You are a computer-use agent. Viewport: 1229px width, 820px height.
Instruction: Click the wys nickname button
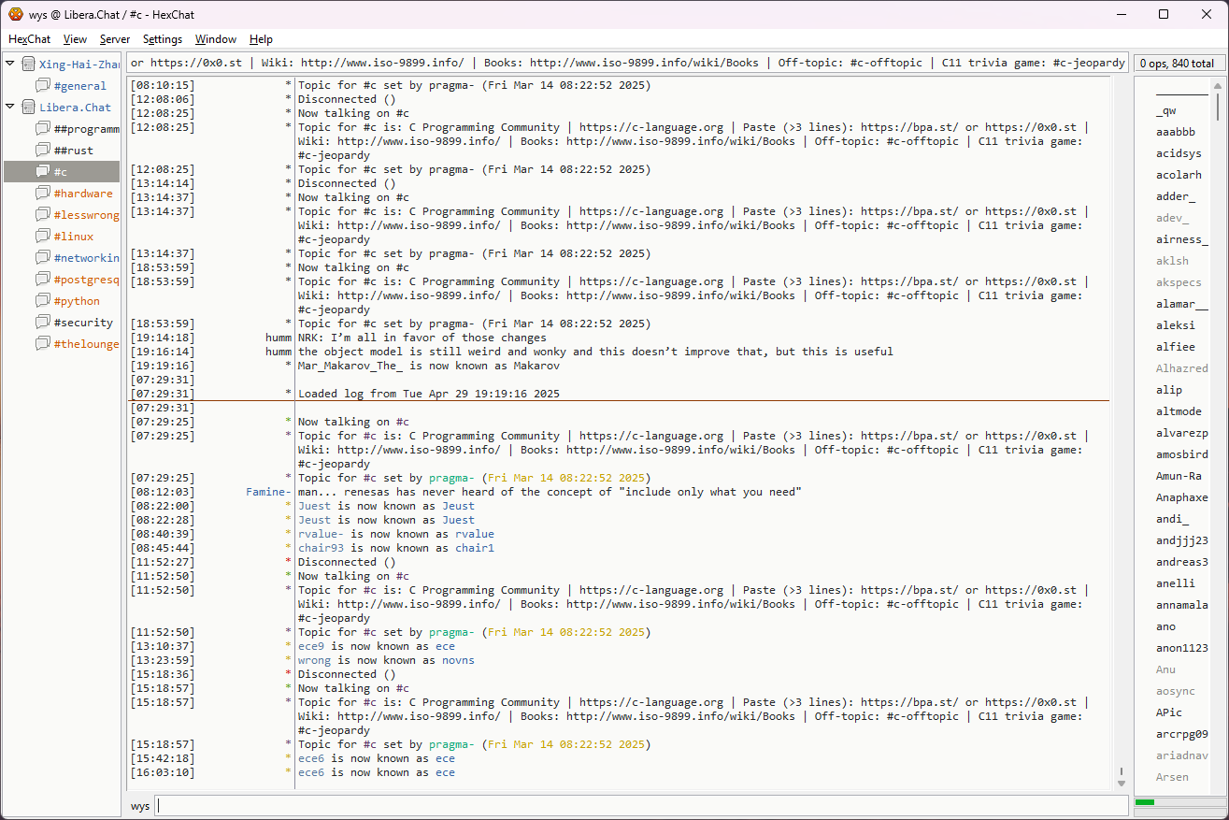tap(139, 806)
